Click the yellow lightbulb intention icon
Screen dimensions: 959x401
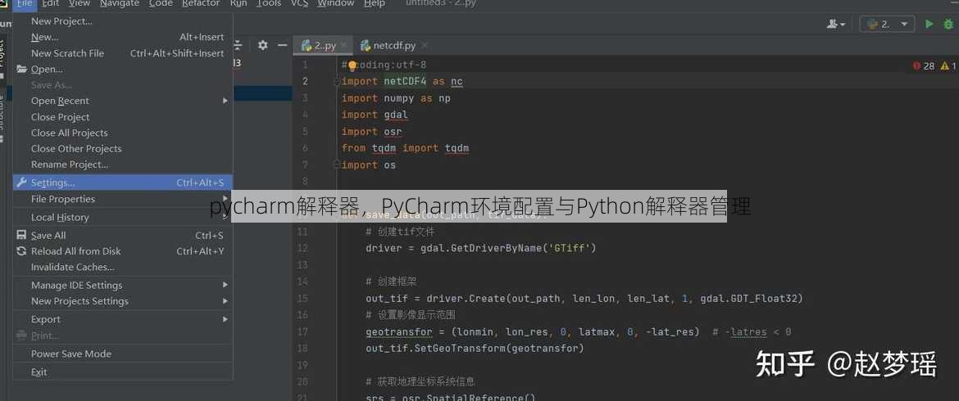tap(352, 65)
